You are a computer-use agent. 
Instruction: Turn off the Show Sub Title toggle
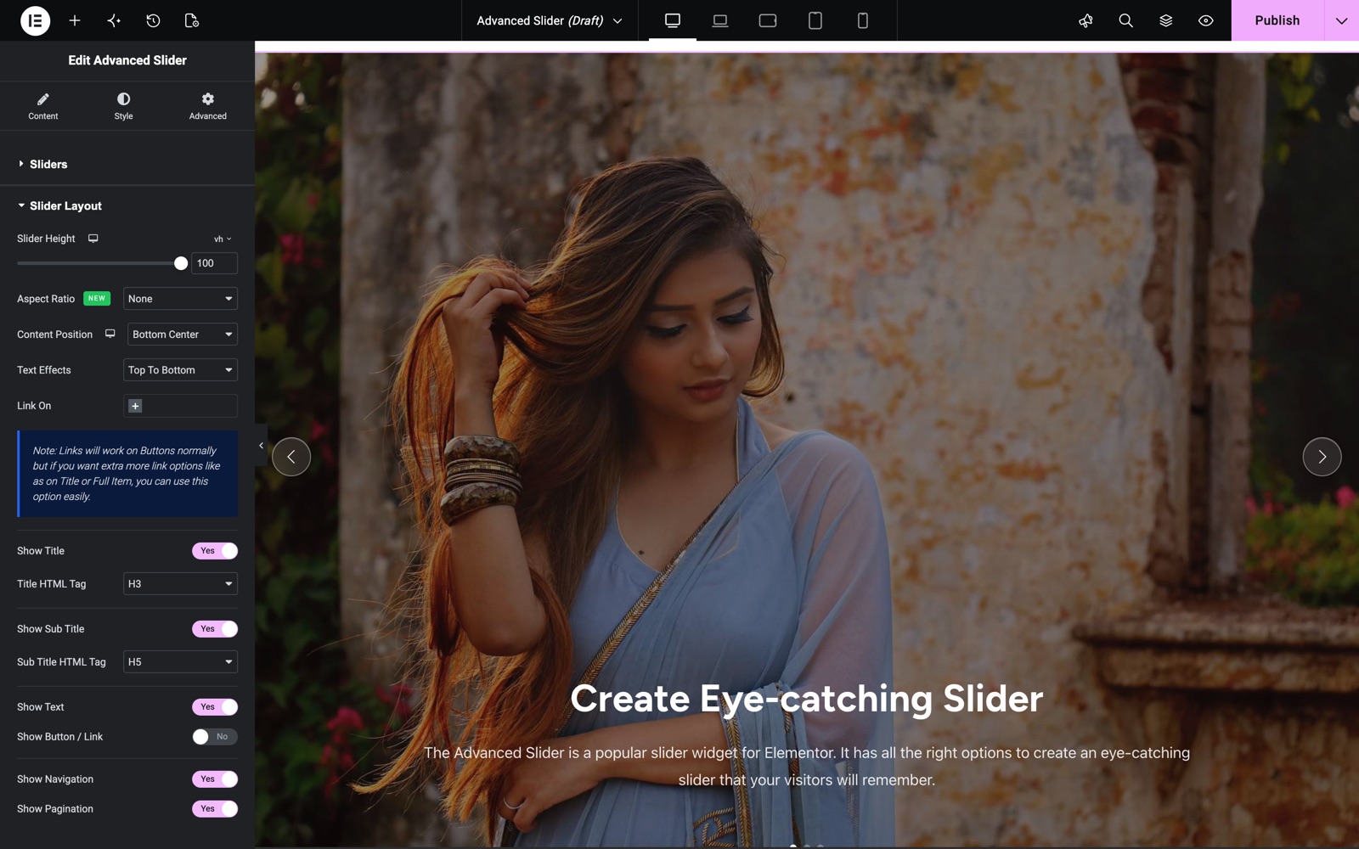[215, 629]
